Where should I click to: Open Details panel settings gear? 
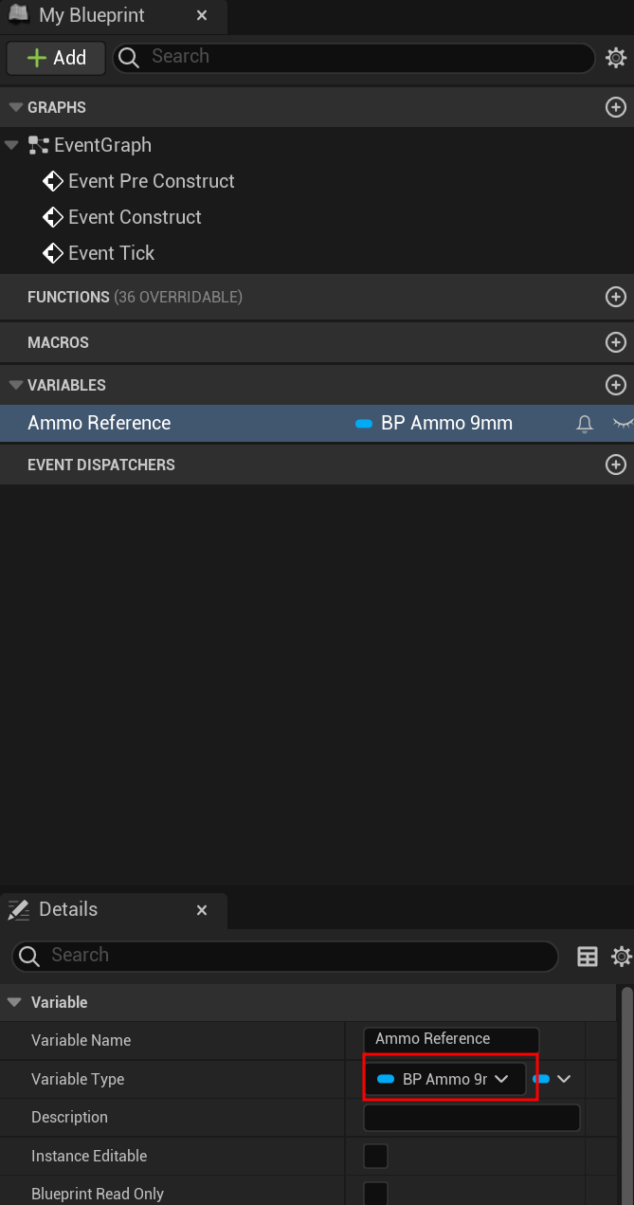coord(619,957)
